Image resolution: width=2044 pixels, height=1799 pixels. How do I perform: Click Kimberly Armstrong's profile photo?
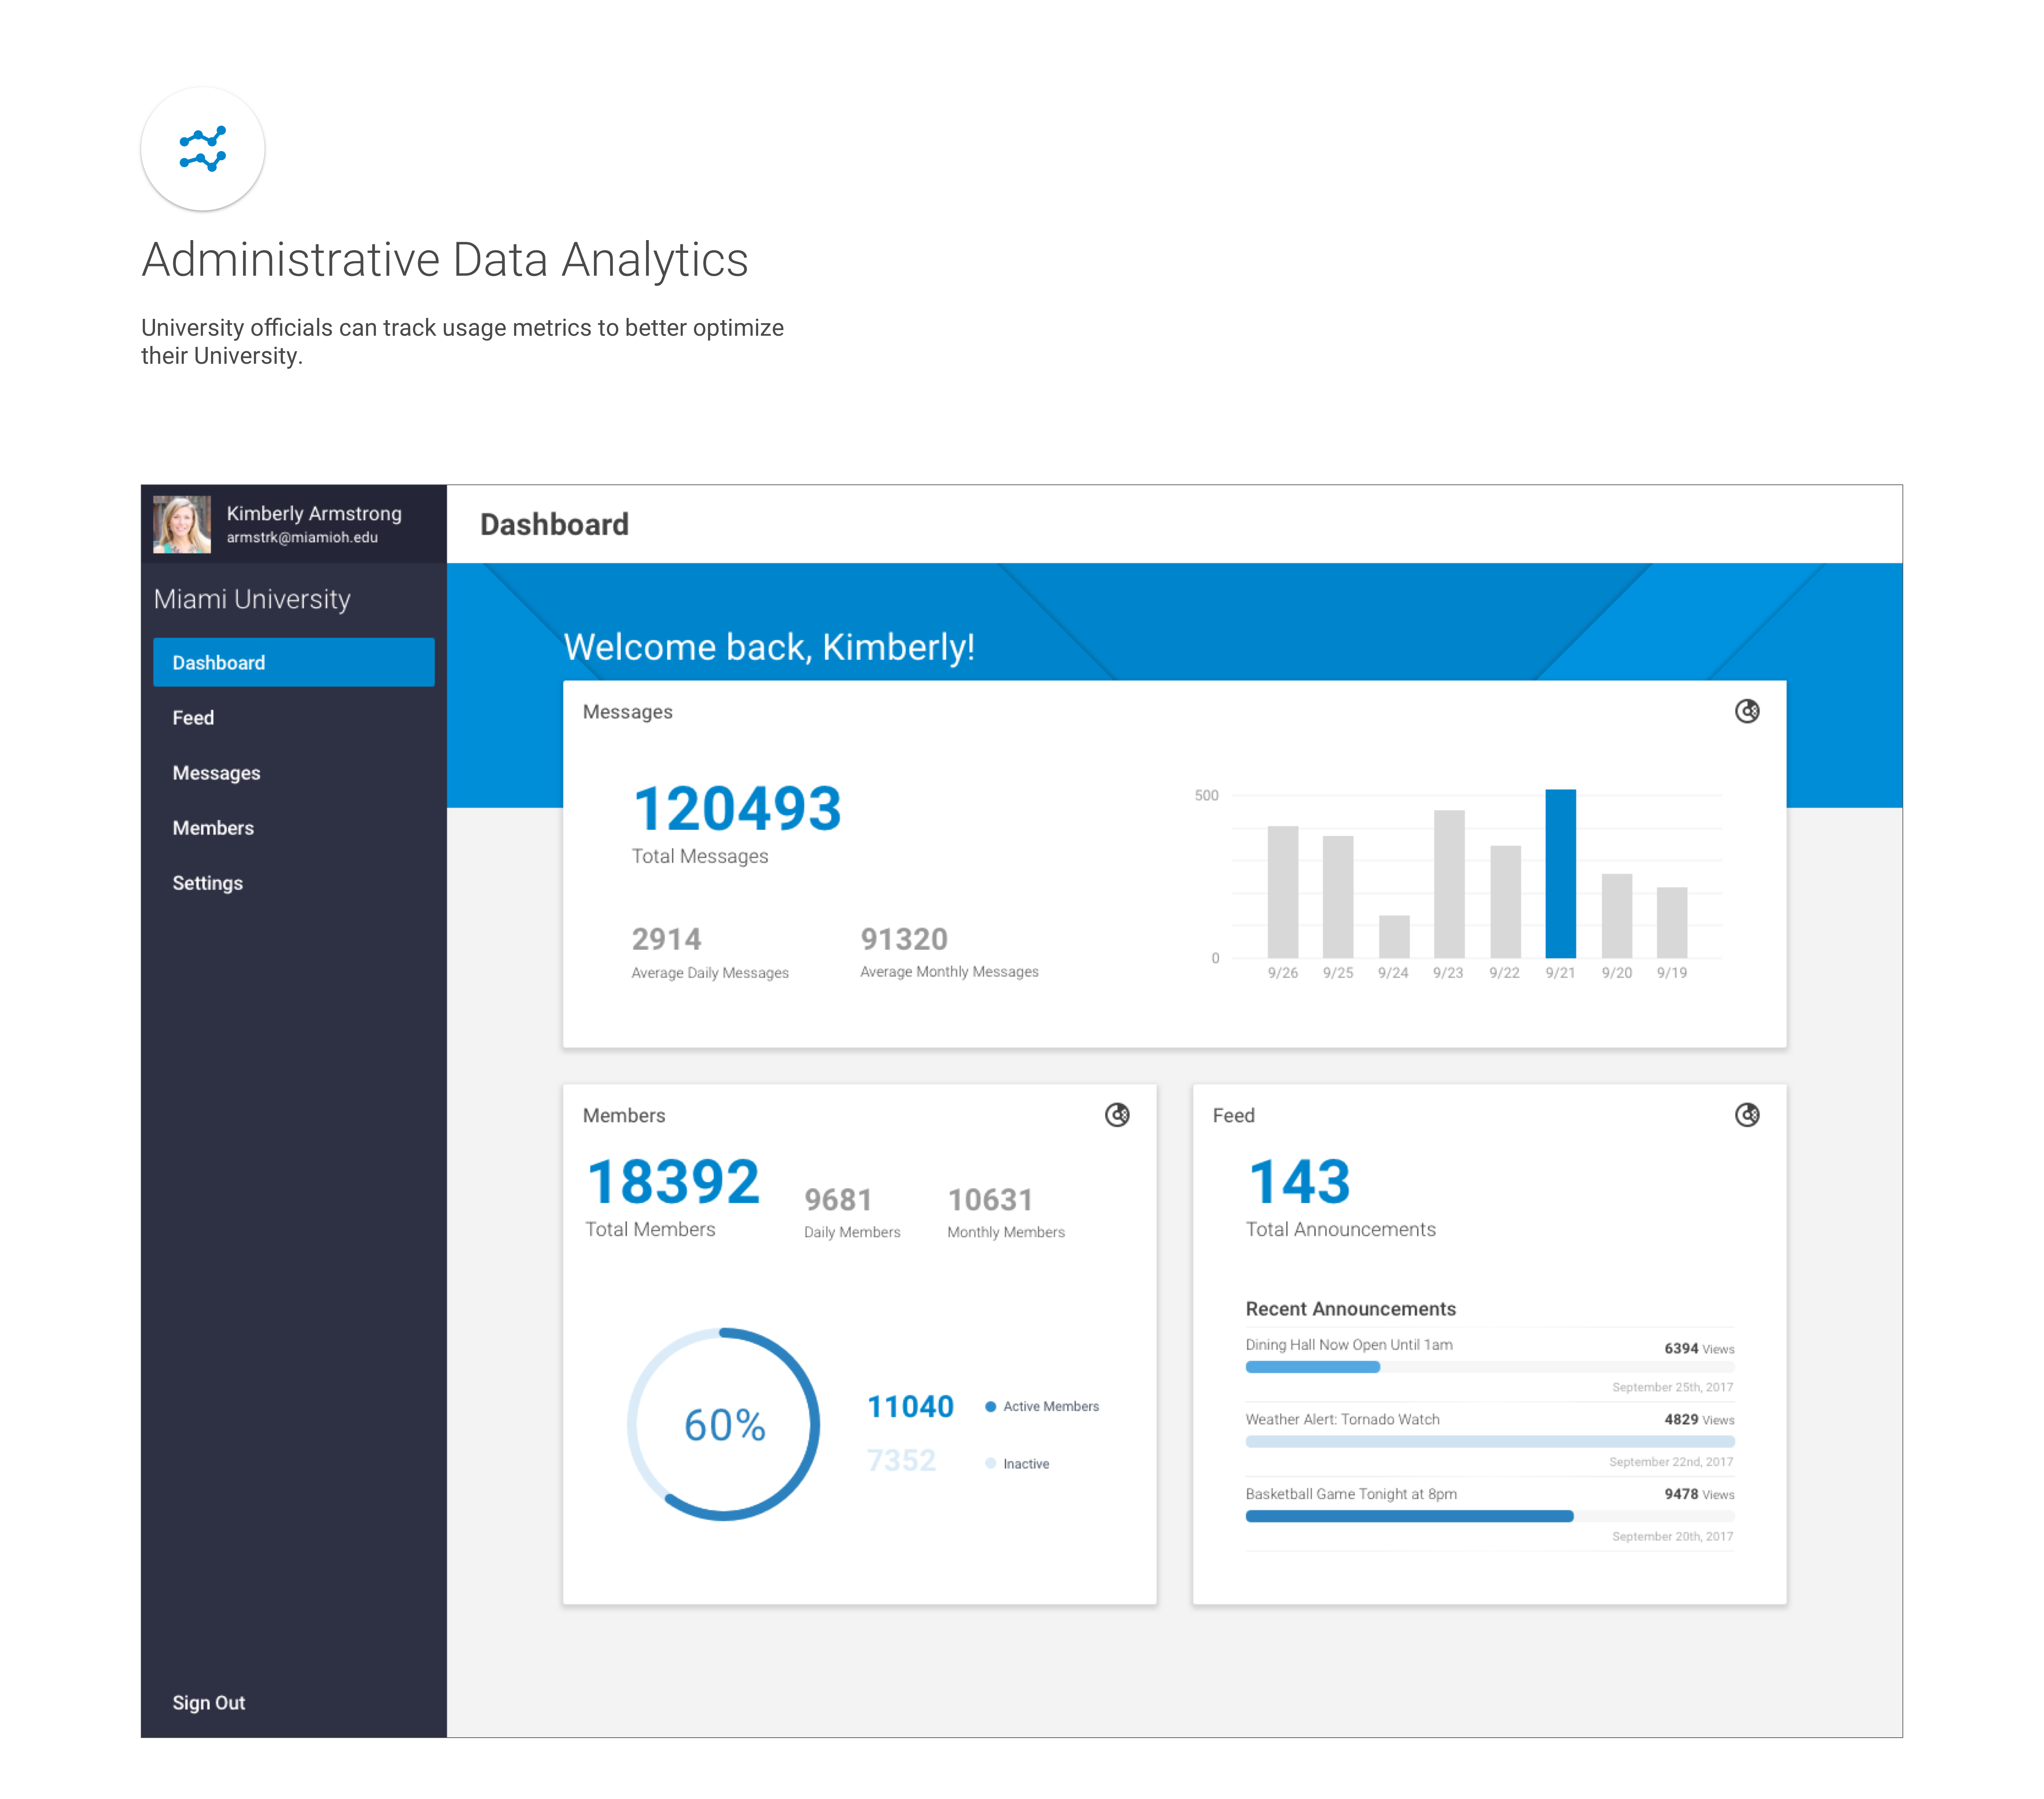coord(182,524)
